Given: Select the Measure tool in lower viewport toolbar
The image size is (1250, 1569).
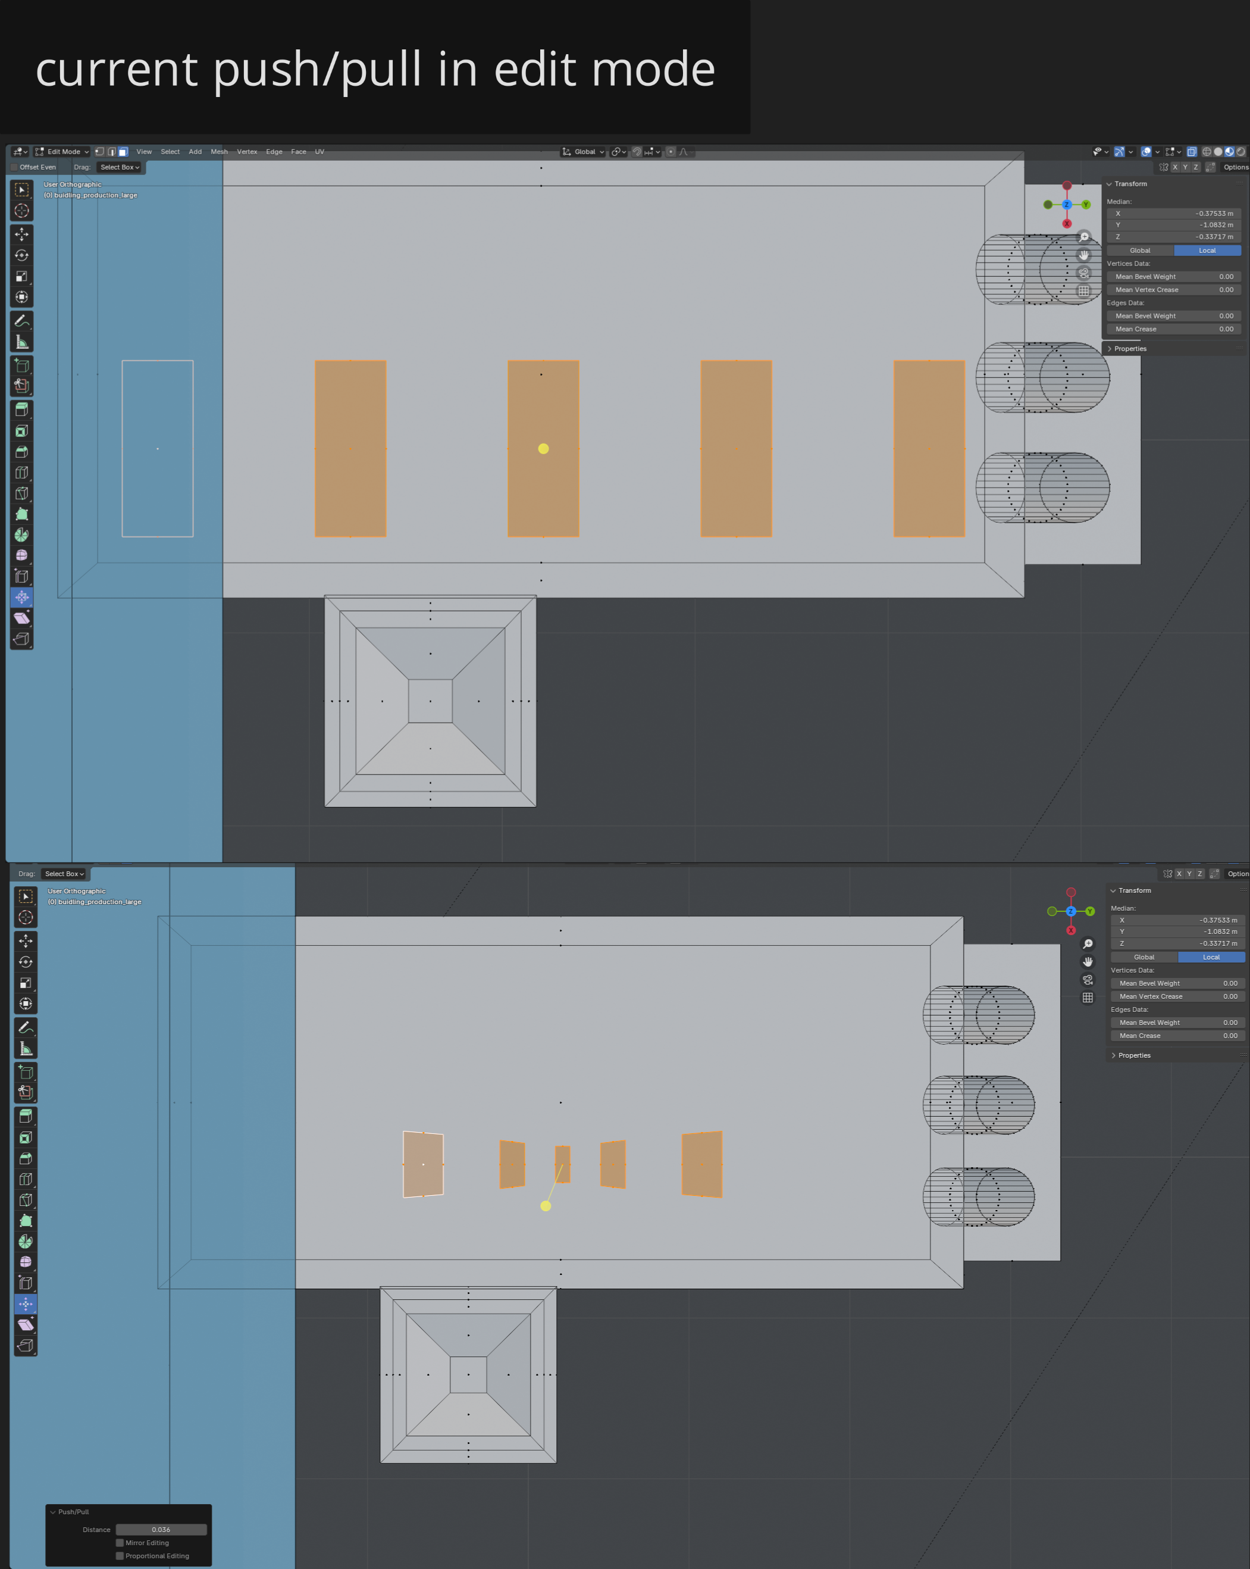Looking at the screenshot, I should click(26, 1049).
